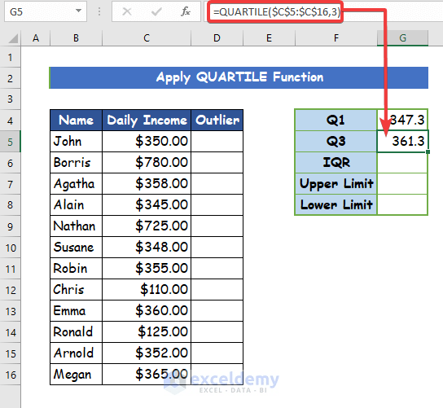Select column C header

click(147, 37)
